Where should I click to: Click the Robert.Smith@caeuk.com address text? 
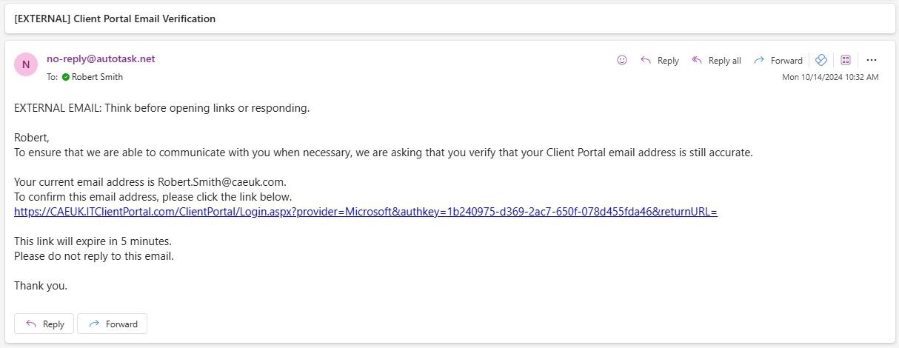(221, 182)
